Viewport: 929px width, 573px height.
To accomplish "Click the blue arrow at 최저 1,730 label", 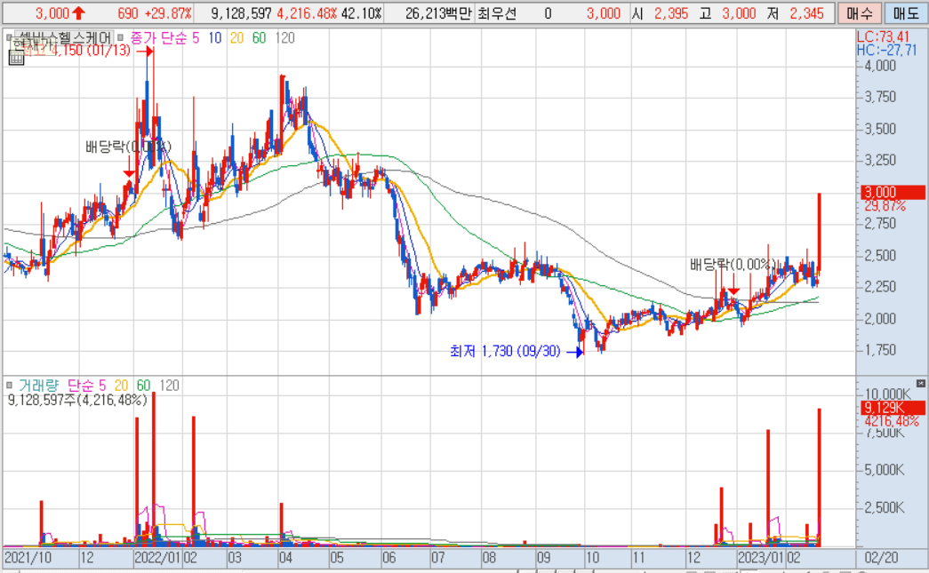I will (575, 352).
